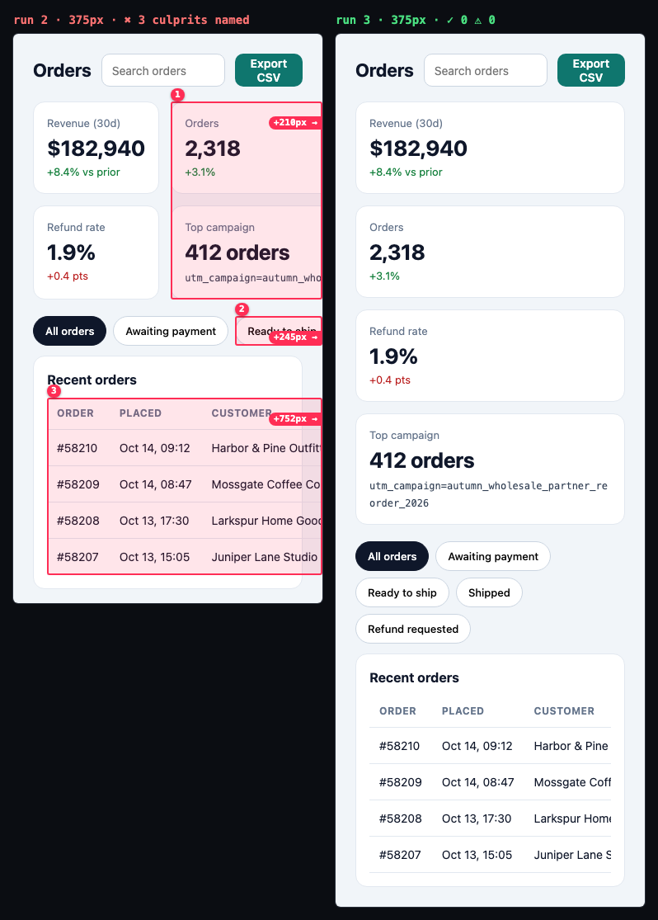Screen dimensions: 658x920
Task: Select the Ready to ship filter chip in run 3 panel
Action: 402,592
